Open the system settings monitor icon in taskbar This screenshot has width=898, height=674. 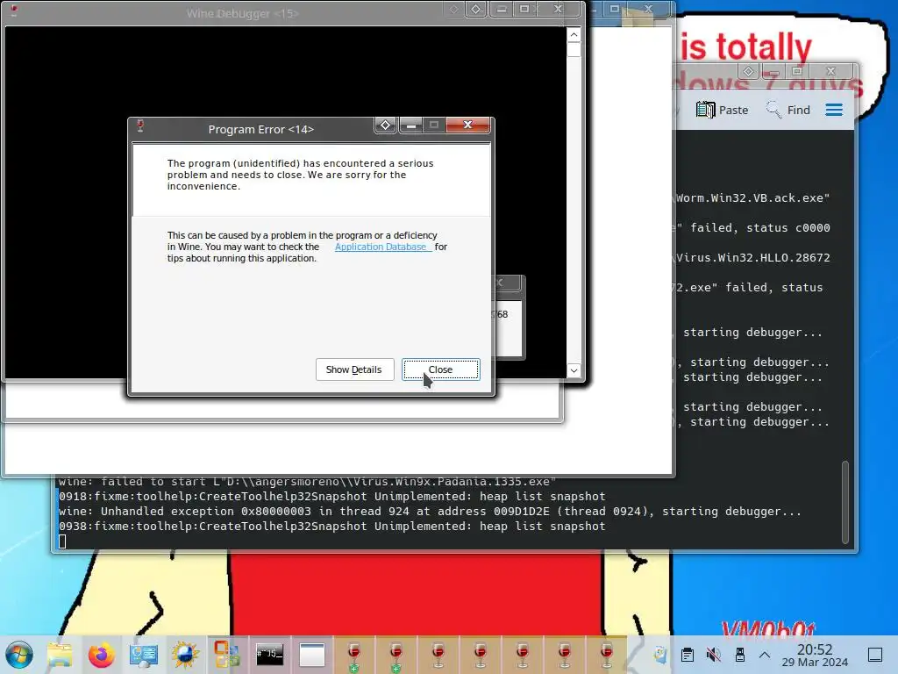143,655
